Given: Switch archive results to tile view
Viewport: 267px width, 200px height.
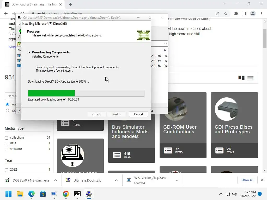Looking at the screenshot, I should pos(241,78).
